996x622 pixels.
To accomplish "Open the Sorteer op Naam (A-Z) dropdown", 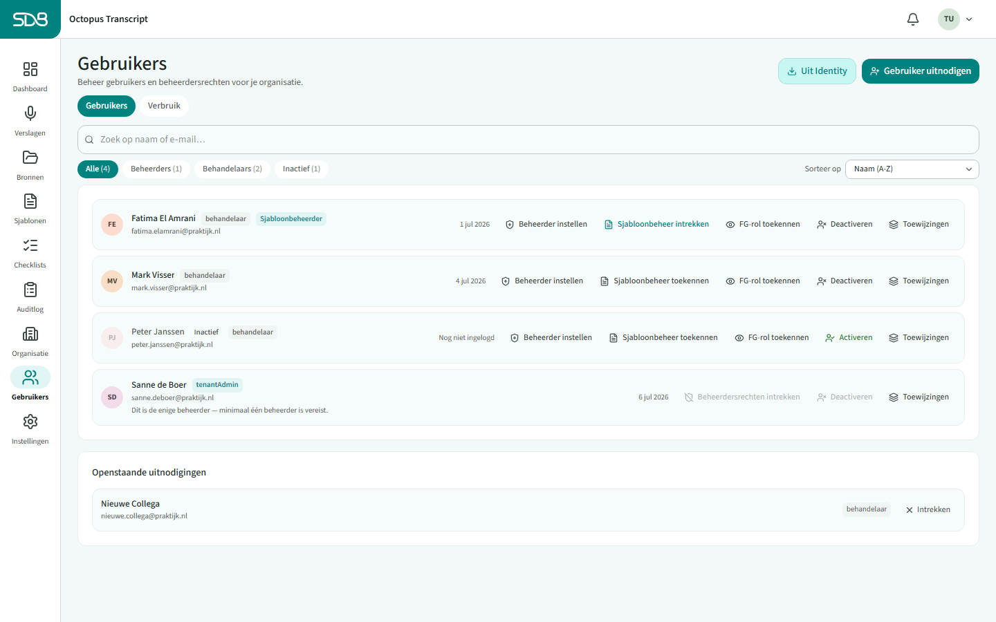I will [x=912, y=169].
